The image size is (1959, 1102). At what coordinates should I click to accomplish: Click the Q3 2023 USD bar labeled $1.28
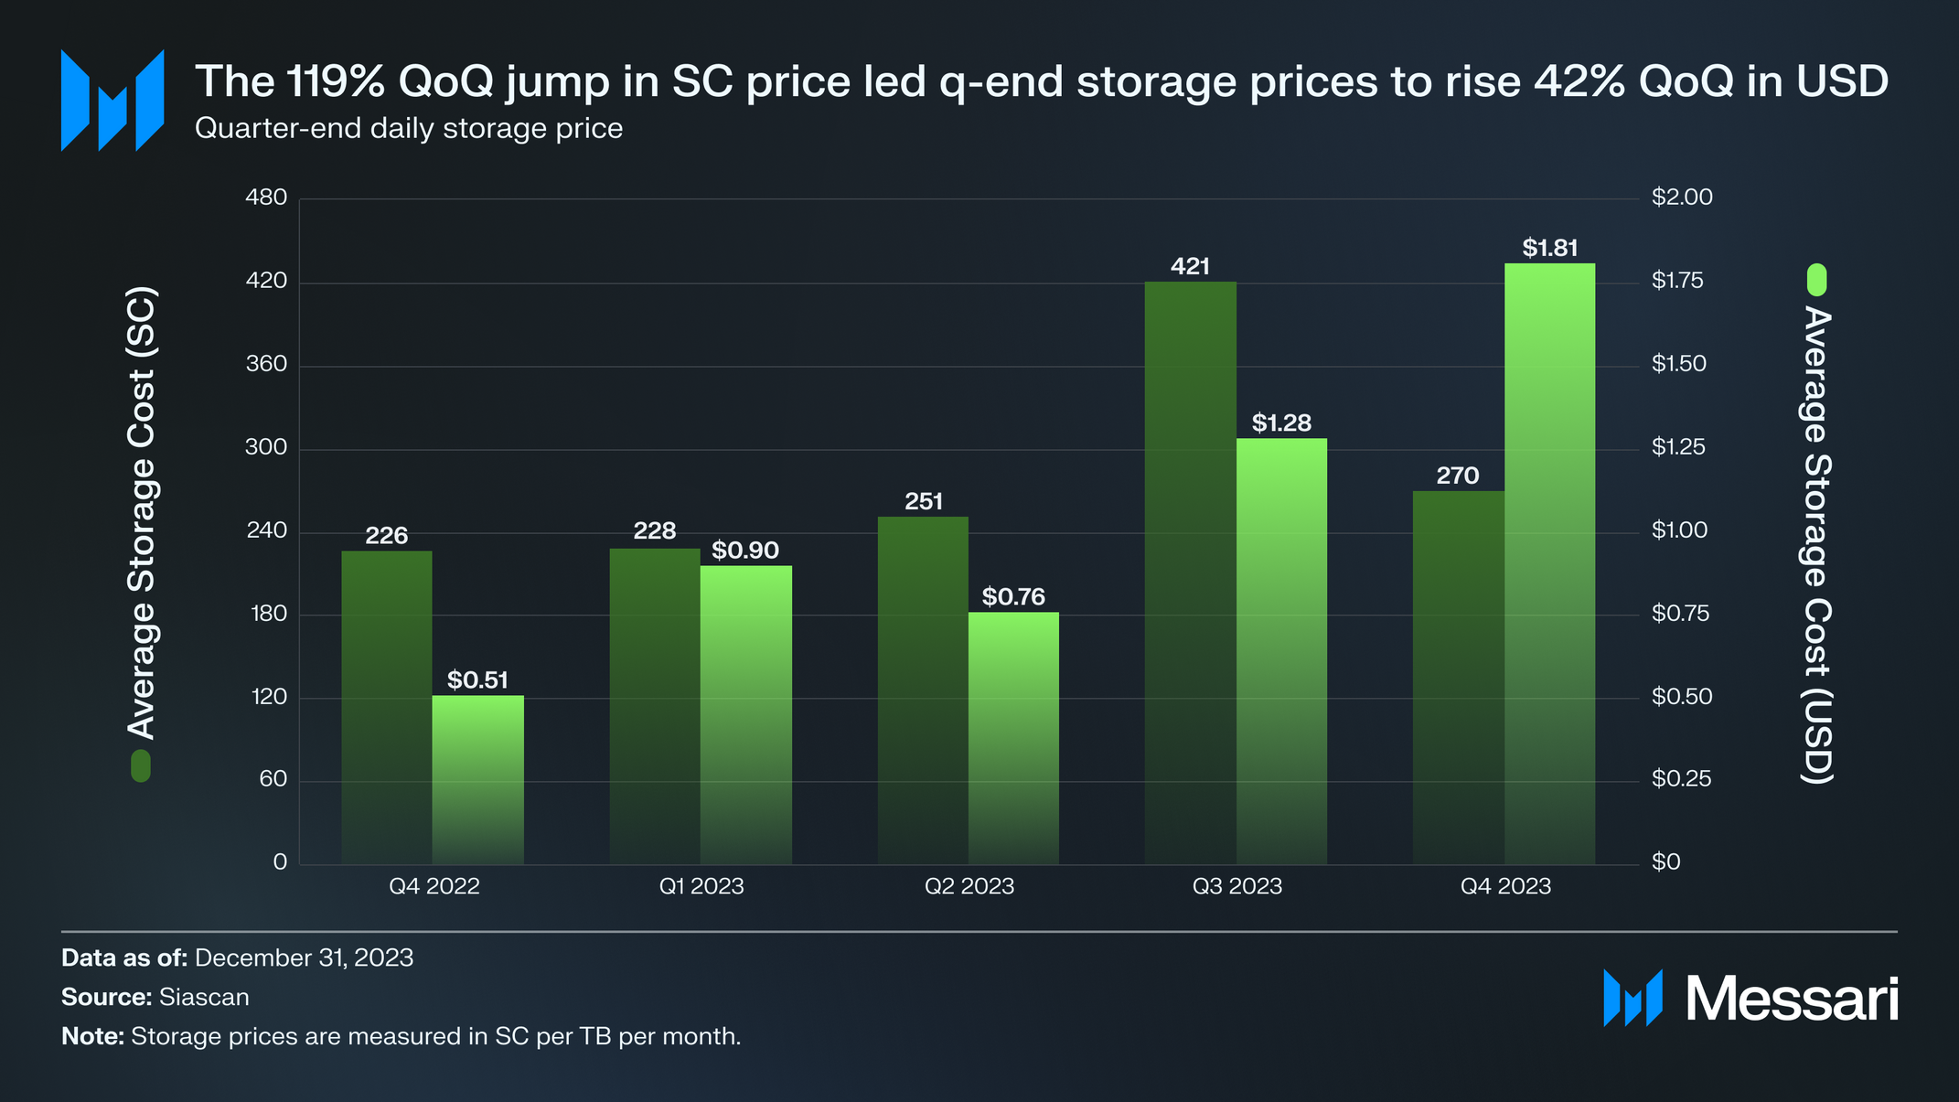click(1281, 650)
